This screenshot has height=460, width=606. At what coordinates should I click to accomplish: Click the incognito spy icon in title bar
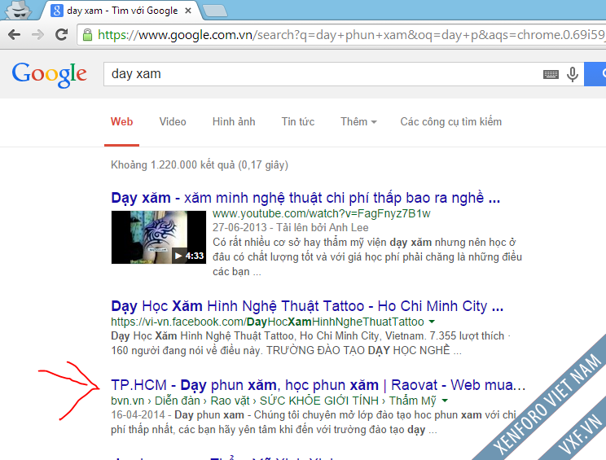18,10
